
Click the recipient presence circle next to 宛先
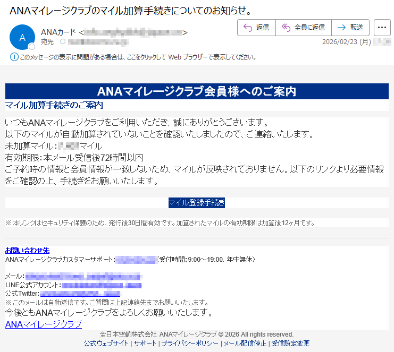[x=63, y=41]
